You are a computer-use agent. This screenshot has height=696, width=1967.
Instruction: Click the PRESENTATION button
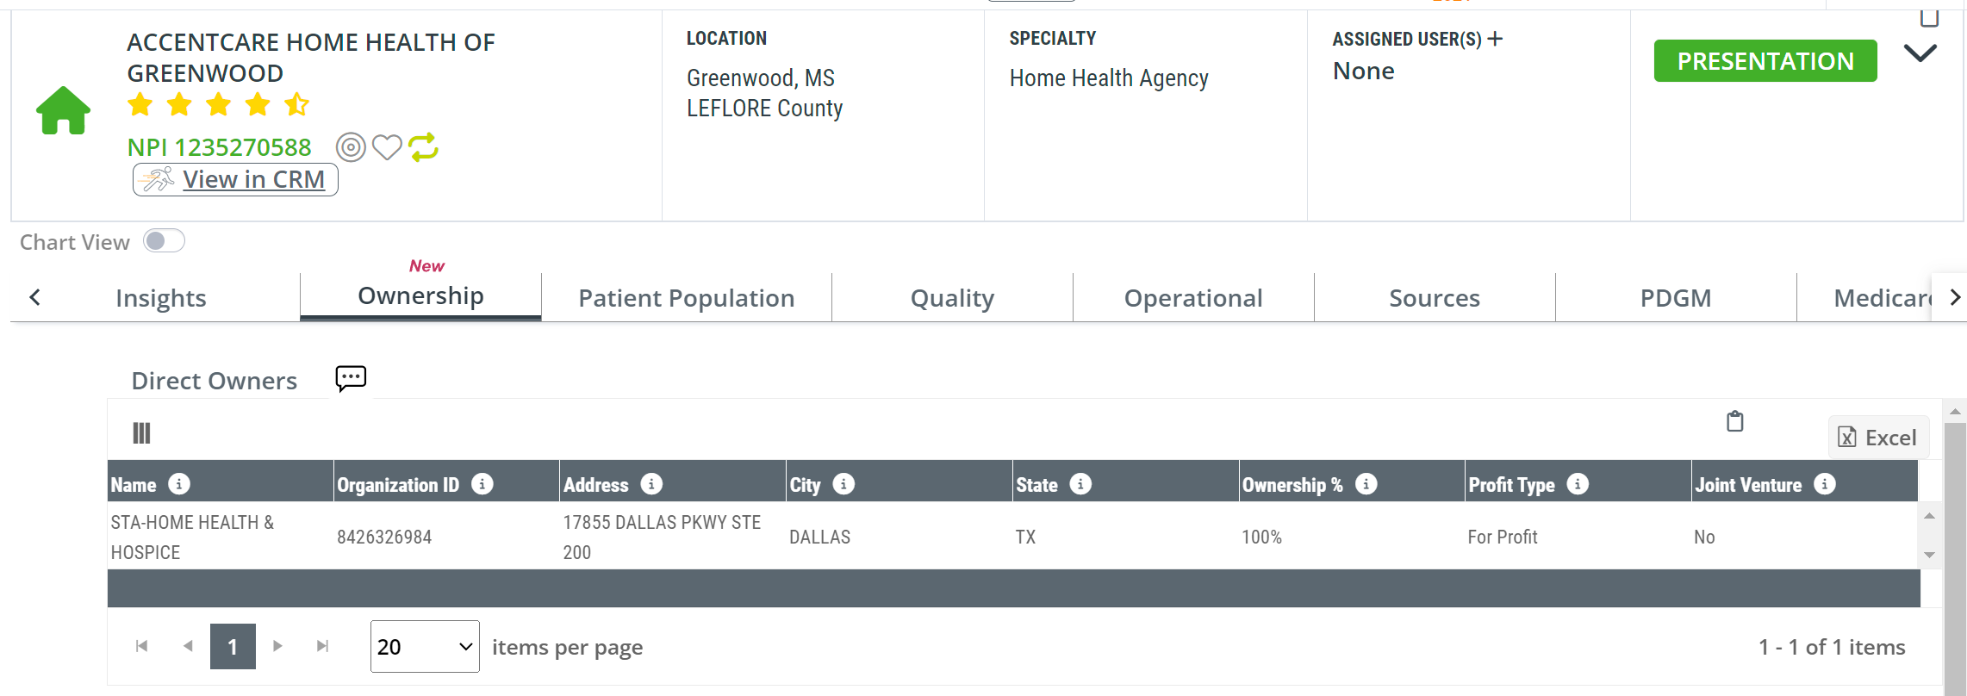coord(1765,61)
